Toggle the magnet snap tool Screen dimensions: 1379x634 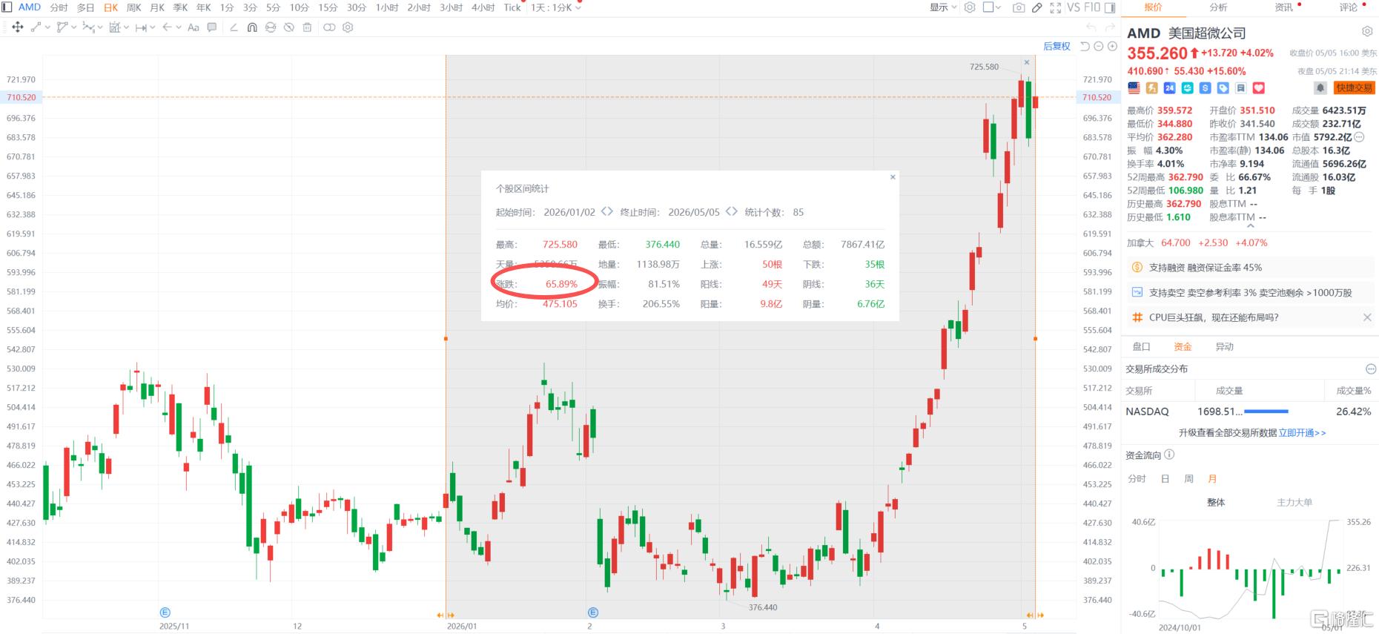pyautogui.click(x=252, y=27)
